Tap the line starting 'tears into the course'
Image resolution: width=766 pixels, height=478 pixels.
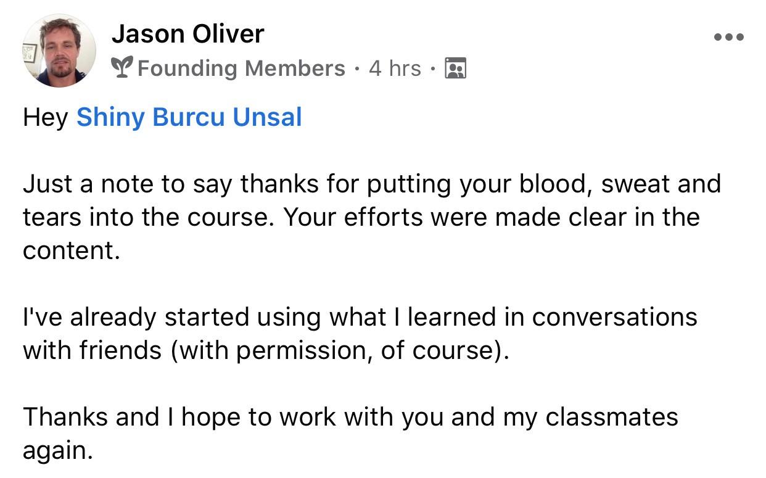click(361, 217)
